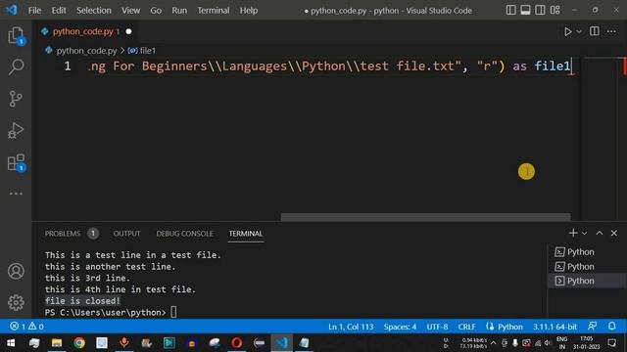Switch to the Problems panel tab
627x352 pixels.
[x=63, y=234]
